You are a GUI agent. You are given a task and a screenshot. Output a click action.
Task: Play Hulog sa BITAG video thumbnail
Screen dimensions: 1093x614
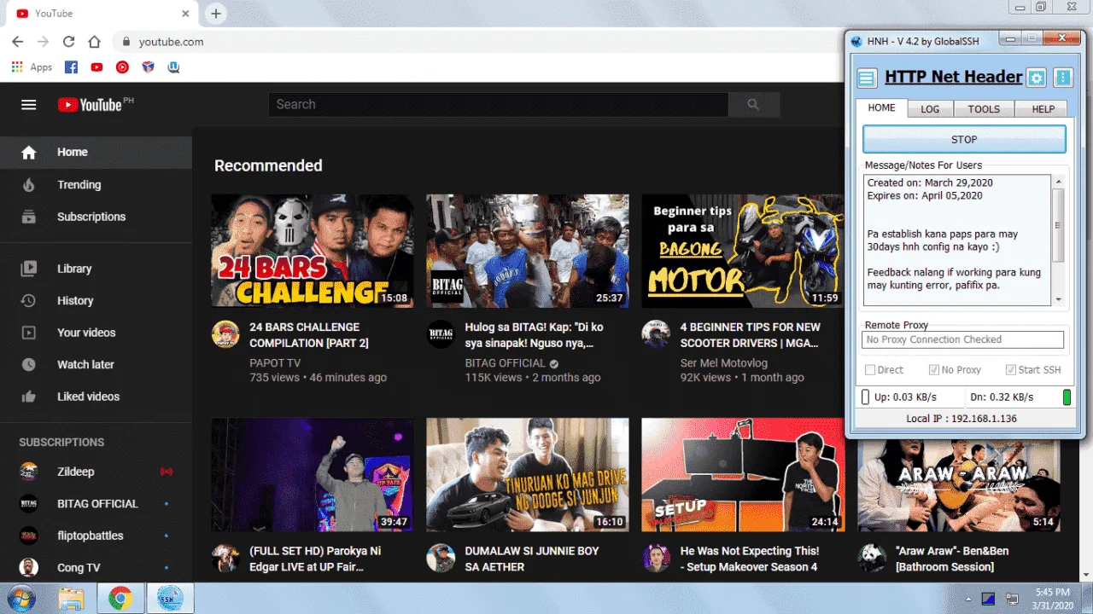[x=528, y=251]
